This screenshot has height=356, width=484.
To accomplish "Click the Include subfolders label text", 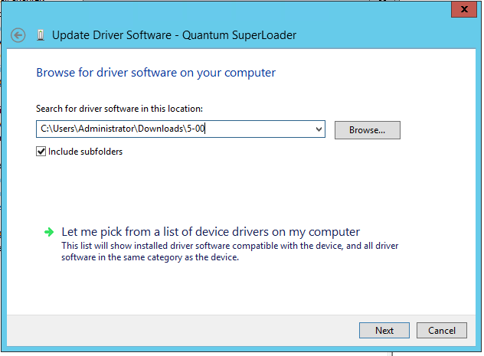I will click(x=86, y=152).
